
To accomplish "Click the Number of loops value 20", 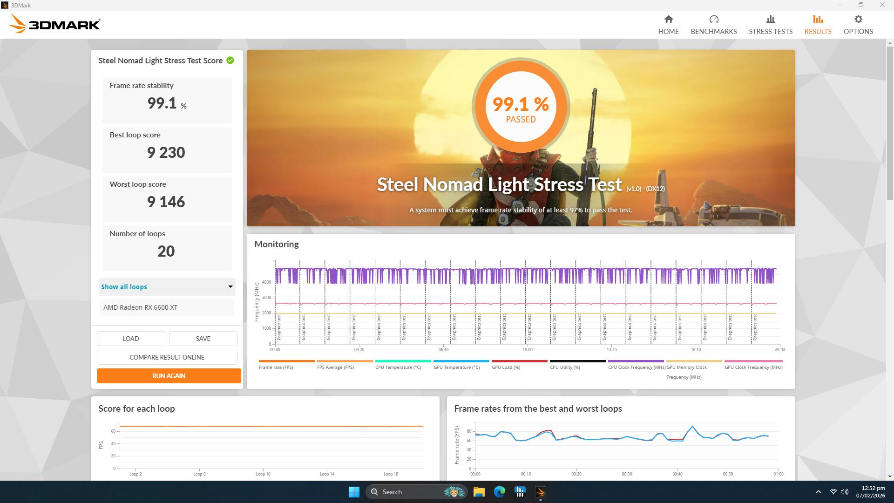I will pyautogui.click(x=166, y=251).
